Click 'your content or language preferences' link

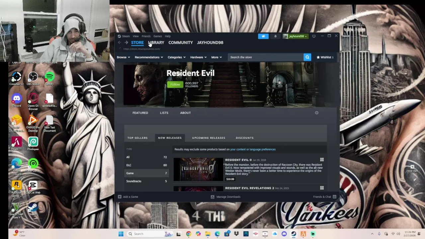click(x=253, y=149)
